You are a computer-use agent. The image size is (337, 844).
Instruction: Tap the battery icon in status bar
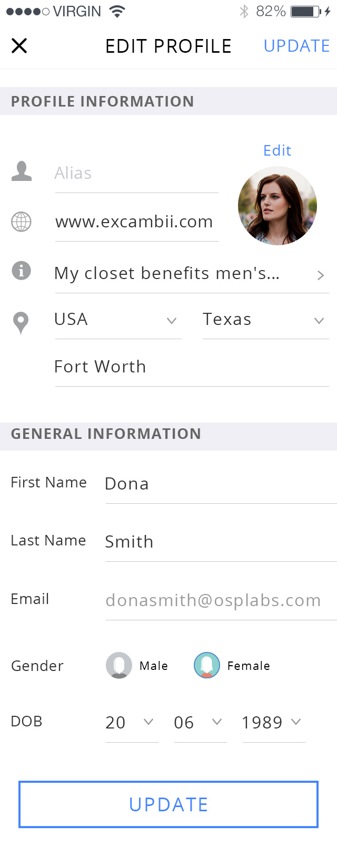(306, 11)
